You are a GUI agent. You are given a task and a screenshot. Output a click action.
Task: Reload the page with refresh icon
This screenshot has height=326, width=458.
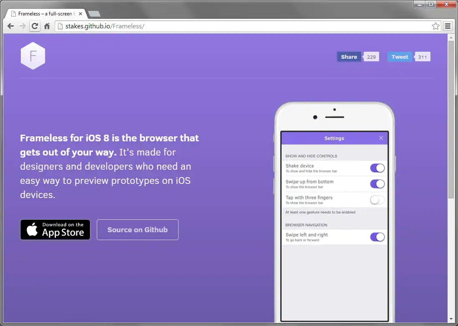point(35,26)
